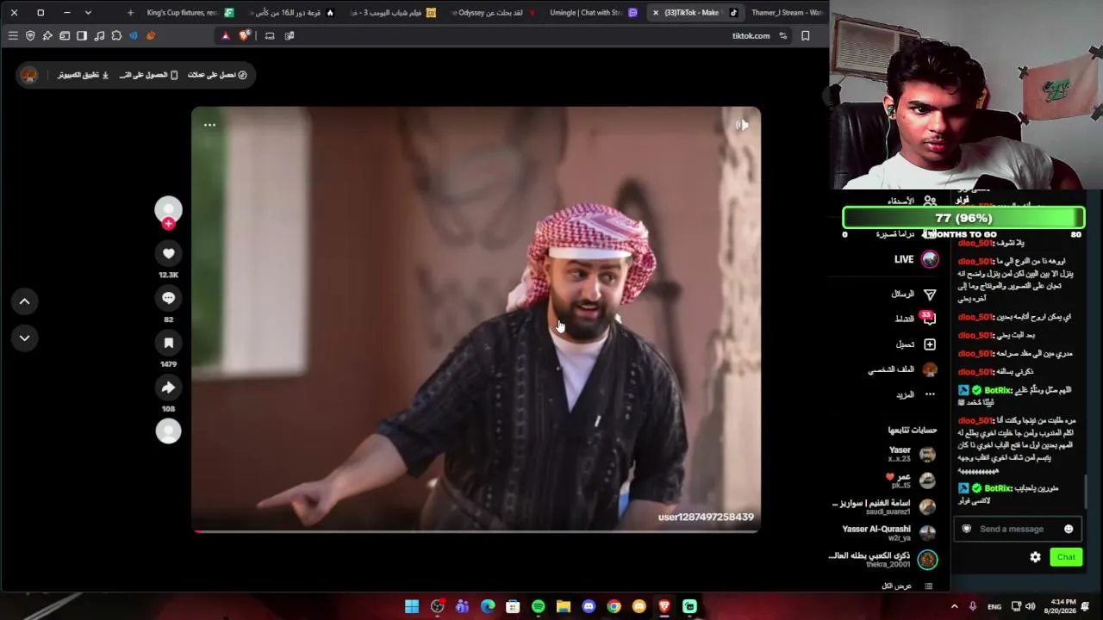Open the video's three-dot options menu
1103x620 pixels.
click(x=209, y=125)
